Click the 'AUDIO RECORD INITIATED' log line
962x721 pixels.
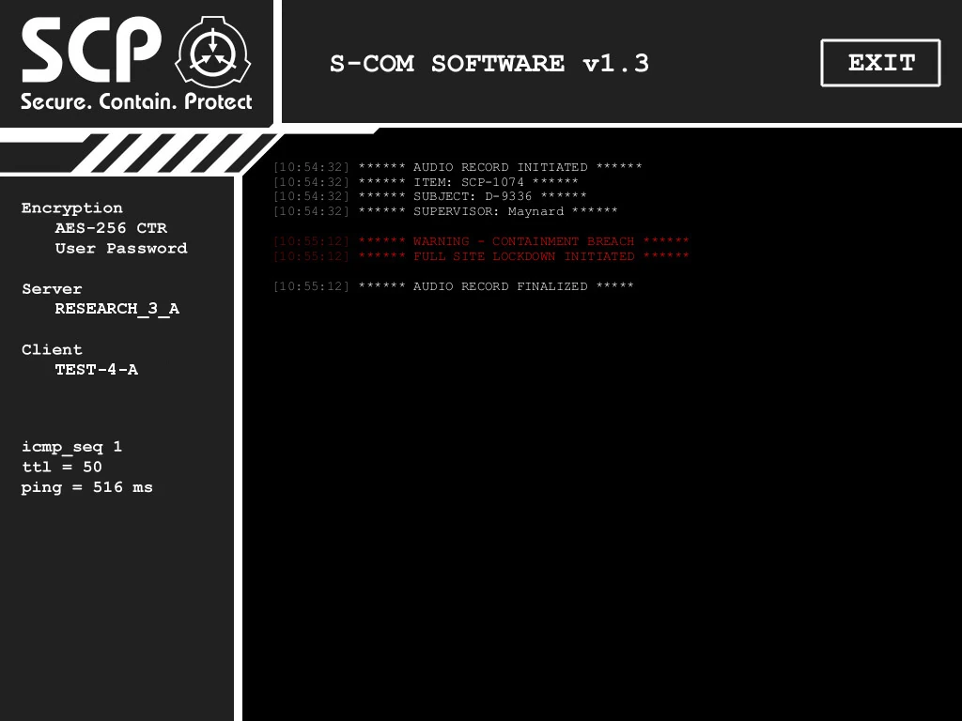pyautogui.click(x=458, y=167)
